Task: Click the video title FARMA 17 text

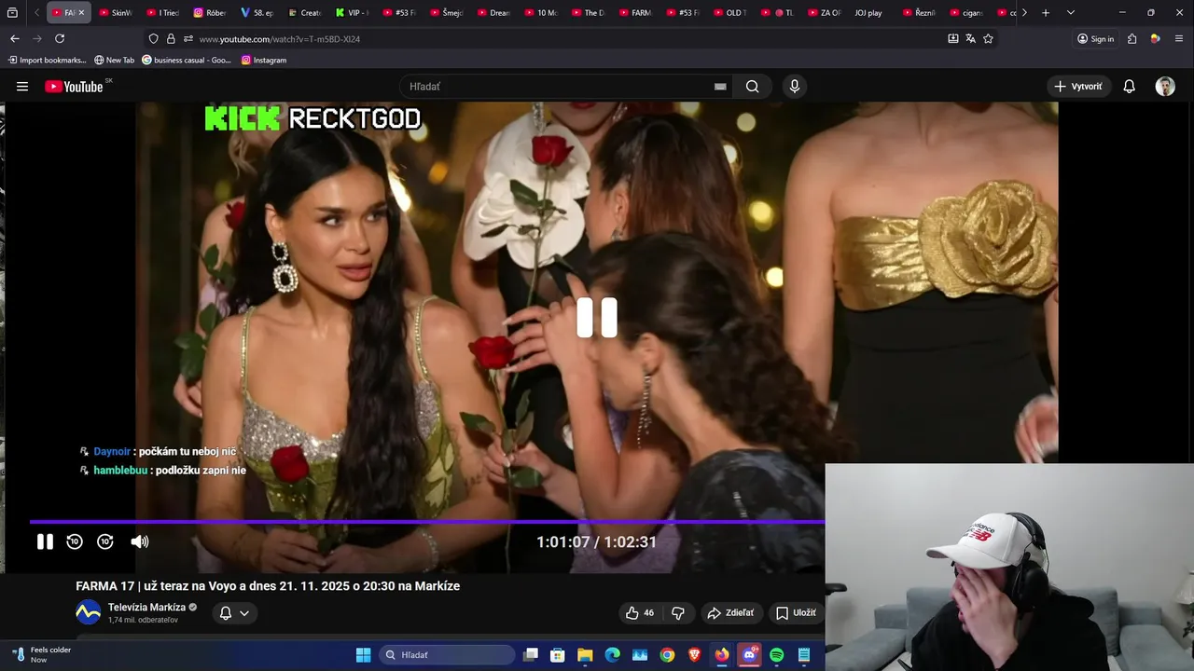Action: coord(268,586)
